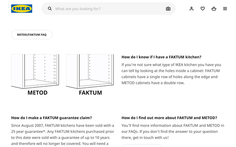Click the text '25 year guarantee*'
This screenshot has width=236, height=147.
click(x=28, y=132)
